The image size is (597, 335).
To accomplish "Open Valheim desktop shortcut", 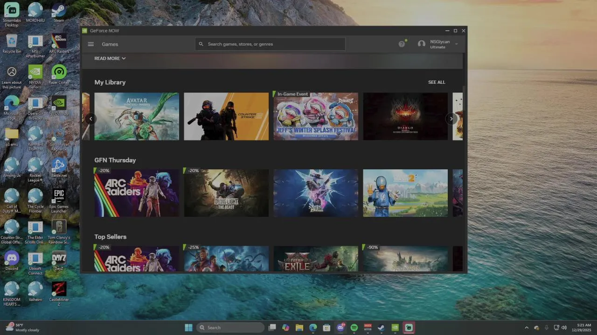I will point(35,292).
